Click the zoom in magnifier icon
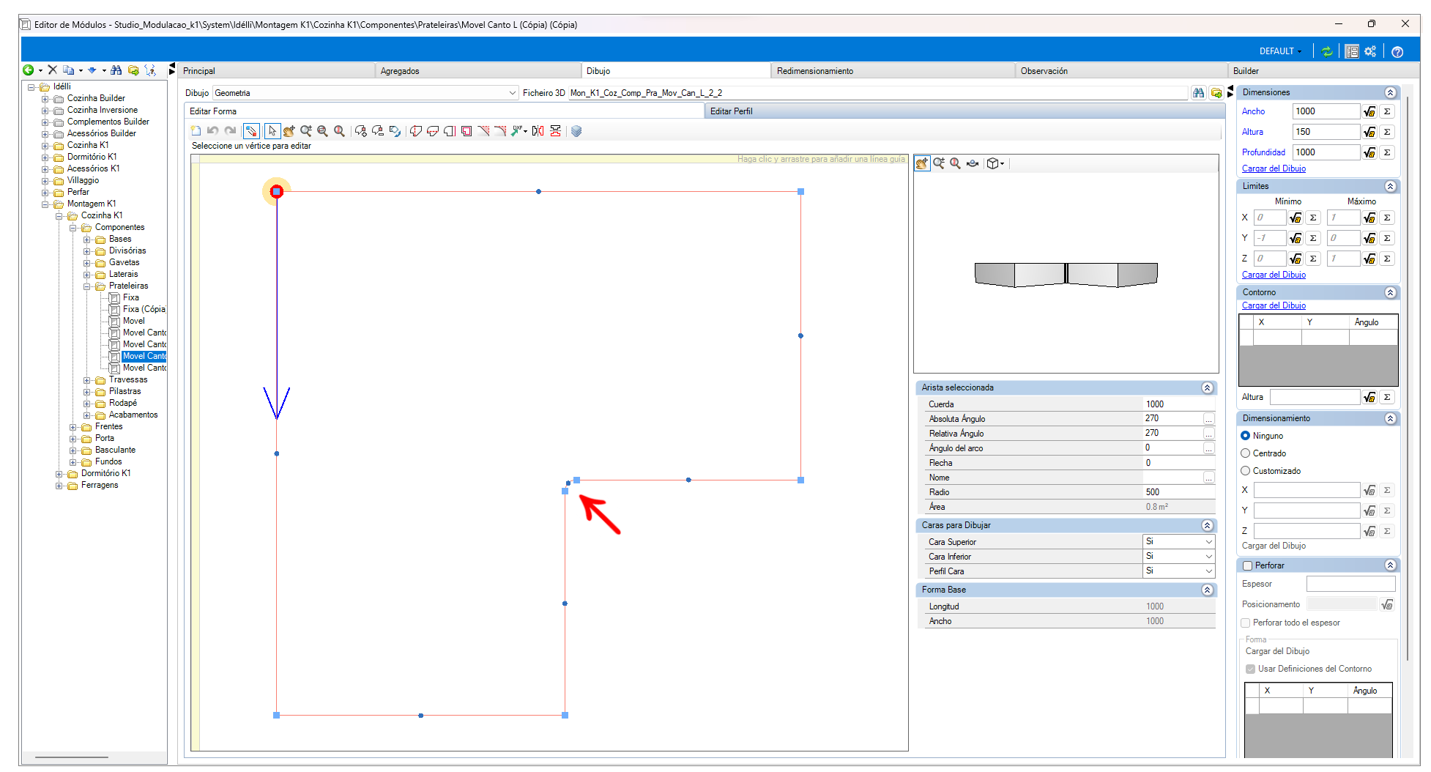Screen dimensions: 1431x772 306,131
